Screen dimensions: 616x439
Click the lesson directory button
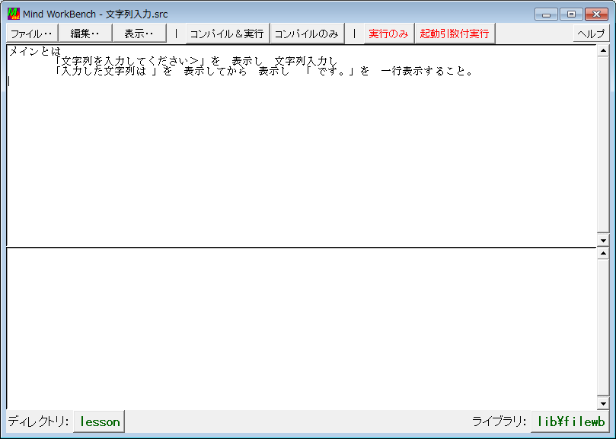tap(100, 421)
